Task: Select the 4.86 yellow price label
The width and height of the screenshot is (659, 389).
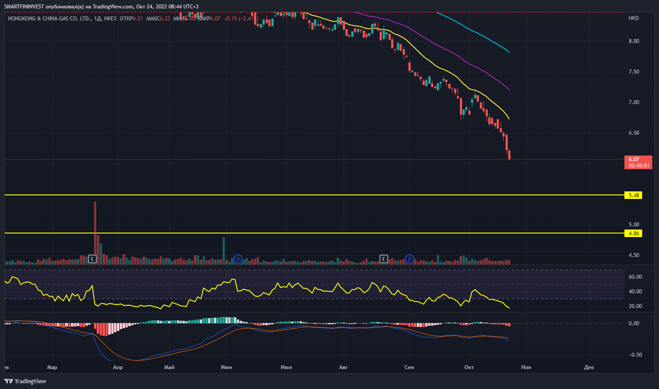Action: click(x=633, y=233)
